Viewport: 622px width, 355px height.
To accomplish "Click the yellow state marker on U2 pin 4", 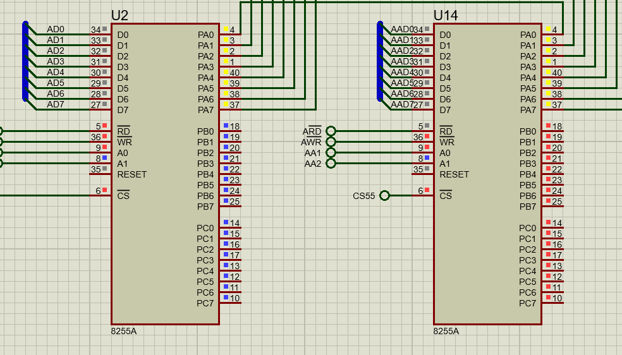I will (226, 29).
